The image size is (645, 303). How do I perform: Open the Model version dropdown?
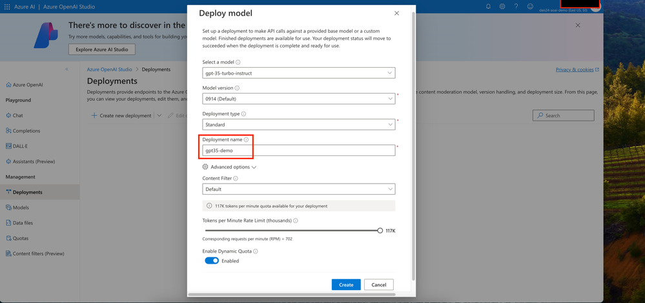[x=299, y=99]
